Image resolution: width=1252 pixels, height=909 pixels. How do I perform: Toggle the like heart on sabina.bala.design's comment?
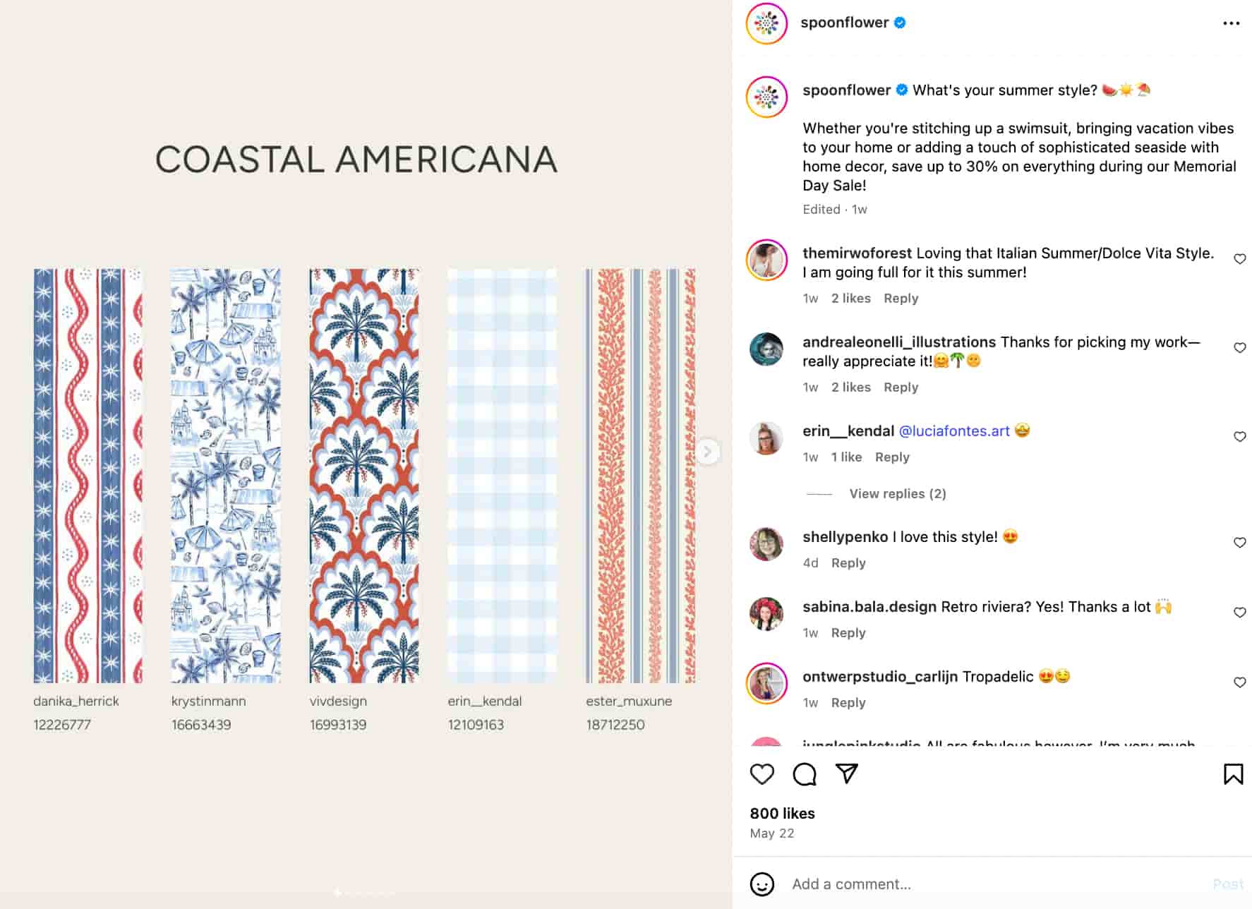coord(1240,613)
